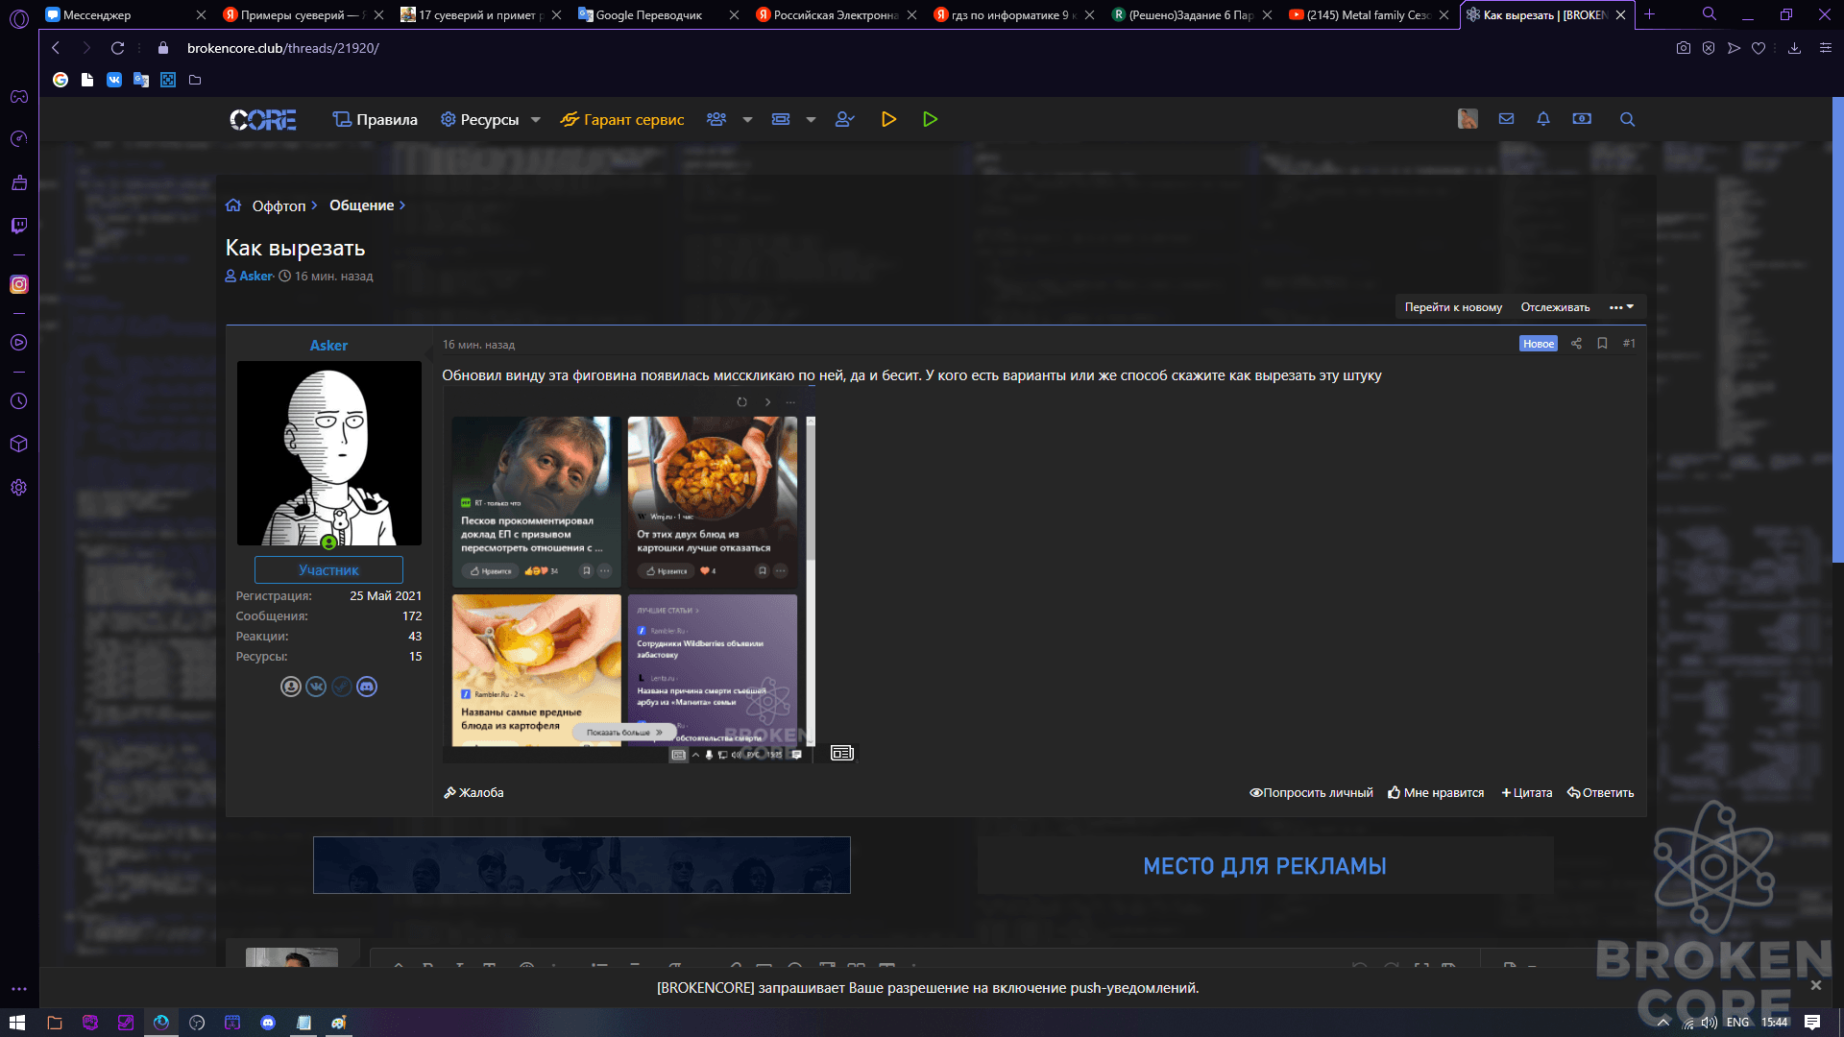
Task: Expand the dropdown arrow next to ticket icon
Action: (x=811, y=119)
